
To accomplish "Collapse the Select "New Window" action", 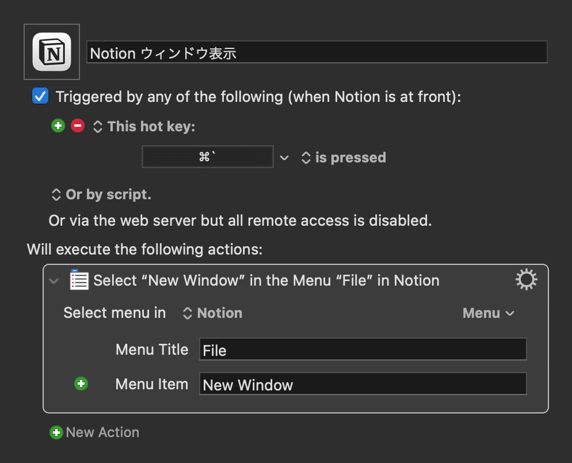I will click(x=54, y=281).
